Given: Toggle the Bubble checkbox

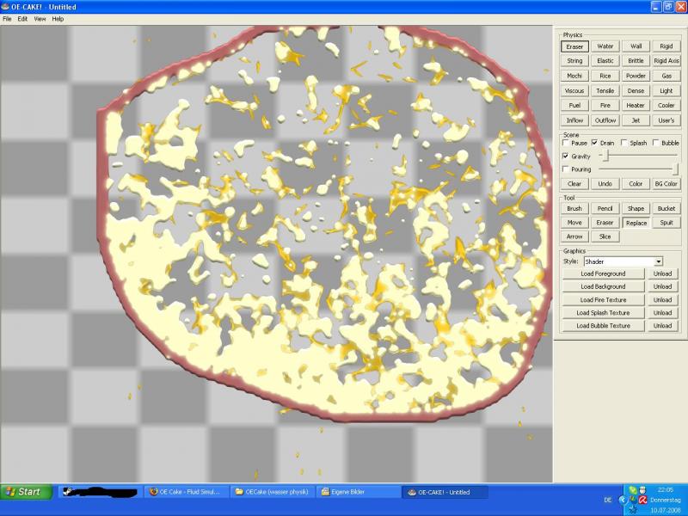Looking at the screenshot, I should tap(656, 143).
